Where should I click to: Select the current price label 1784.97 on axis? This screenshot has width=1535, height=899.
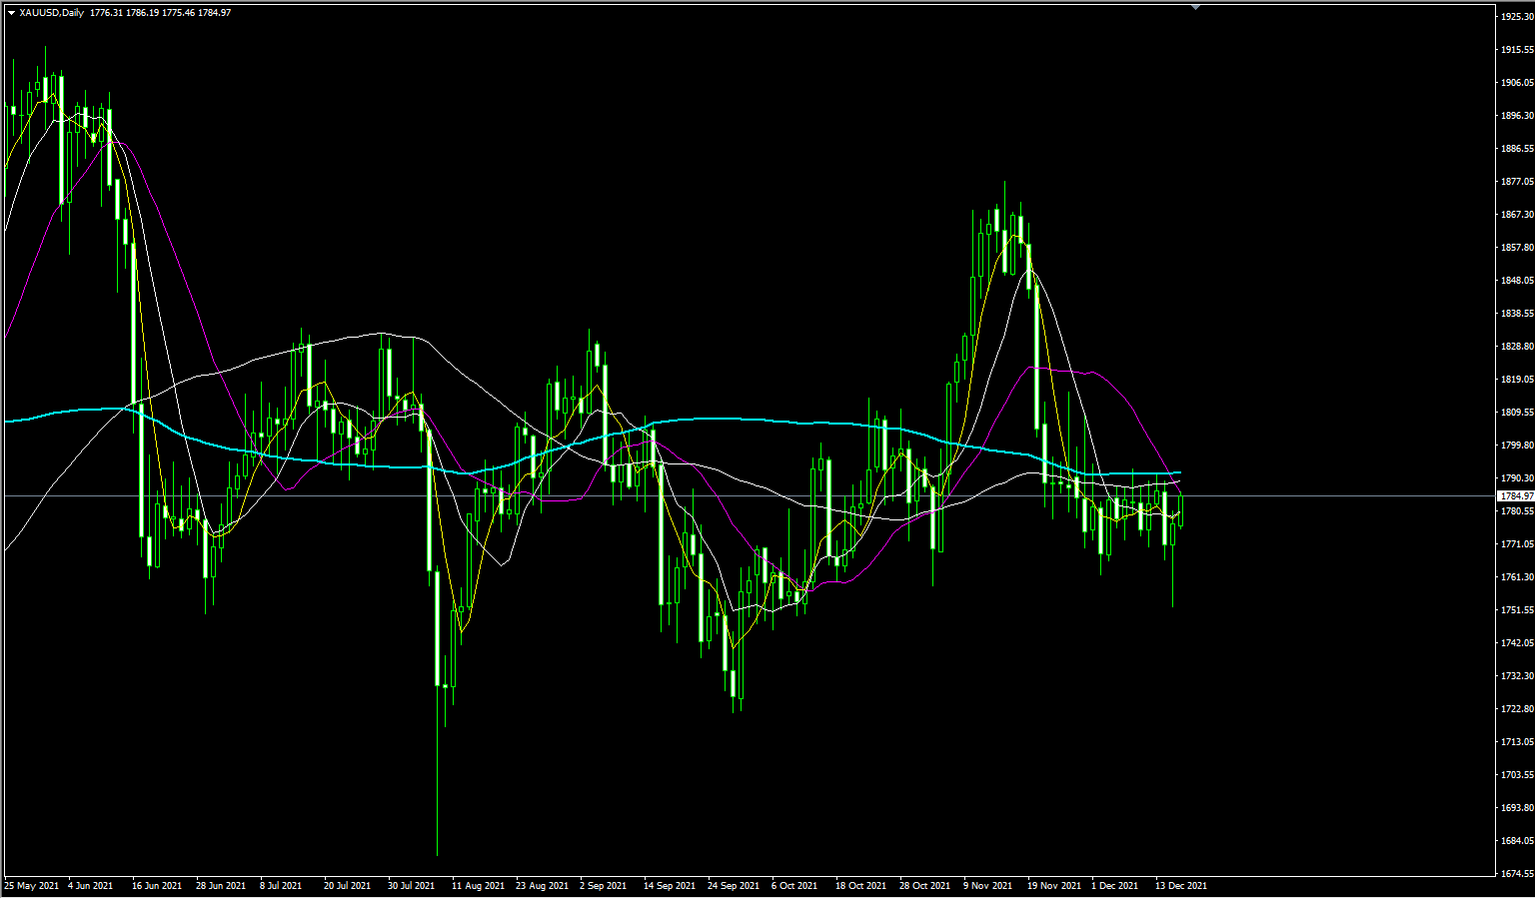click(x=1516, y=496)
